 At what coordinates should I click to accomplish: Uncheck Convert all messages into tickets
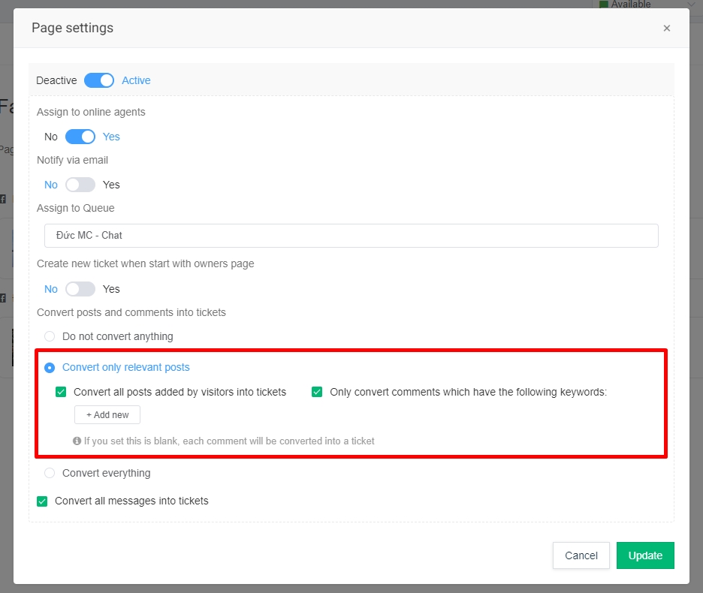click(x=42, y=501)
